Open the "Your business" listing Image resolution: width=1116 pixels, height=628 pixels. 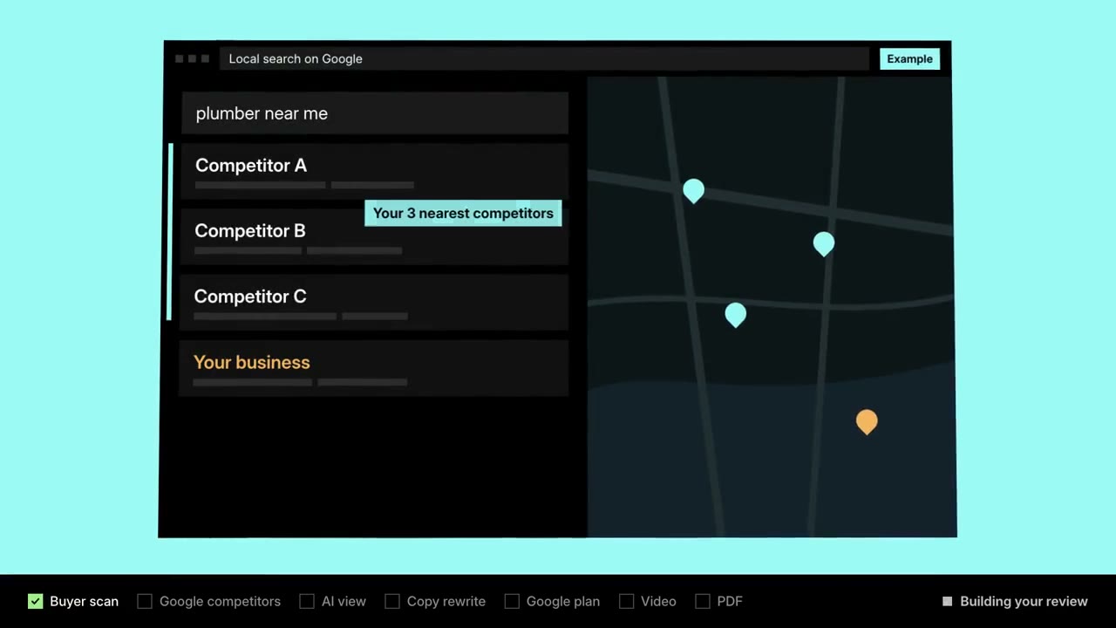[373, 368]
